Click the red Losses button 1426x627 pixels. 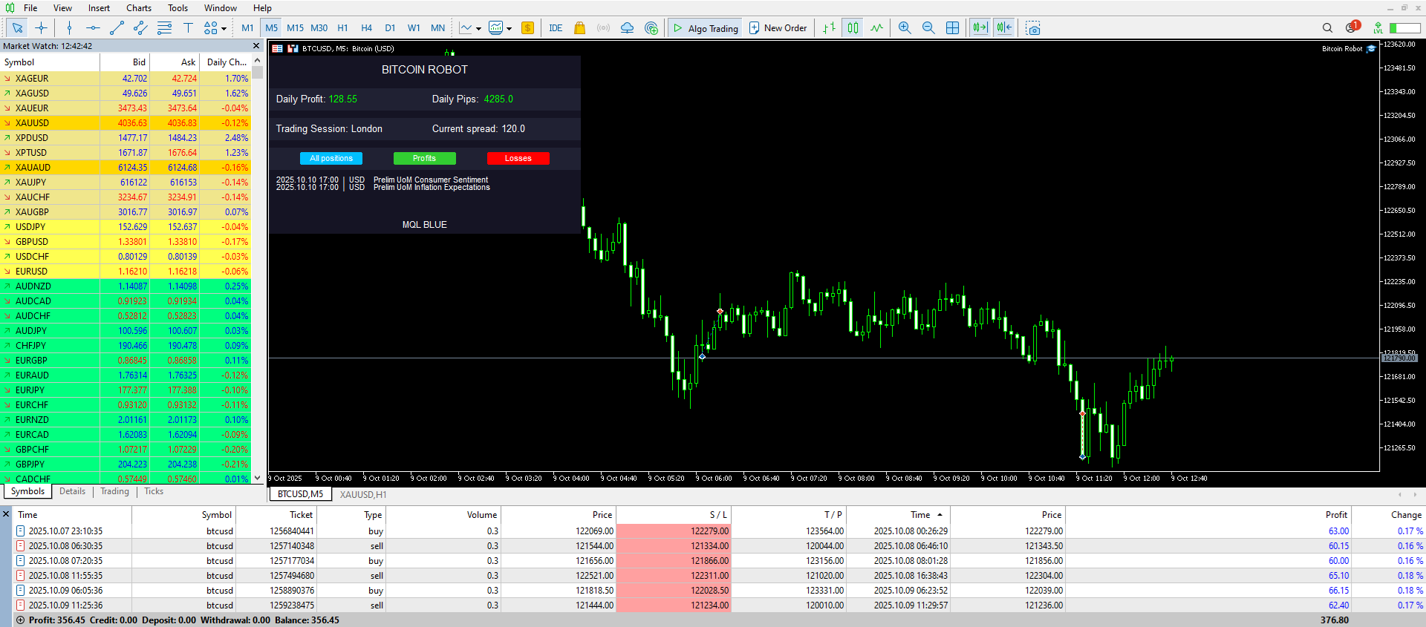point(518,158)
